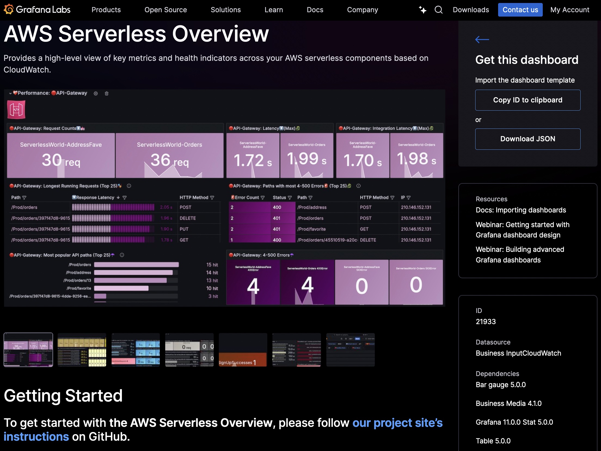
Task: Select the seventh dark toolbar thumbnail
Action: (351, 350)
